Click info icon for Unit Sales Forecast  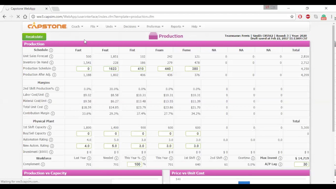coord(51,56)
